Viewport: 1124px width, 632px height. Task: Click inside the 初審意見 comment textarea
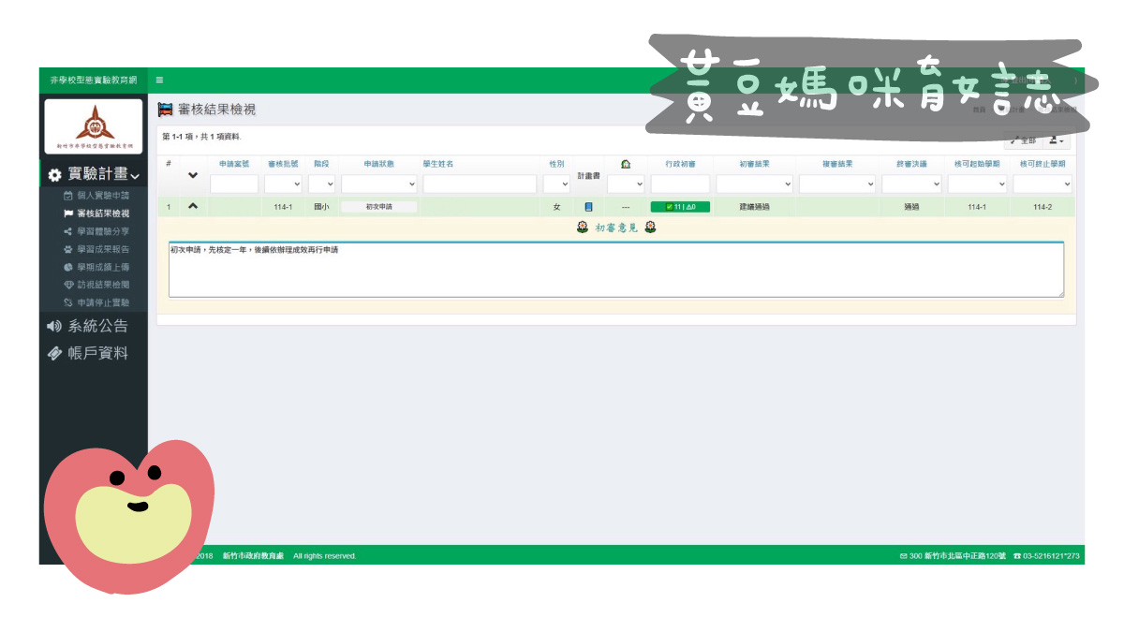point(616,270)
